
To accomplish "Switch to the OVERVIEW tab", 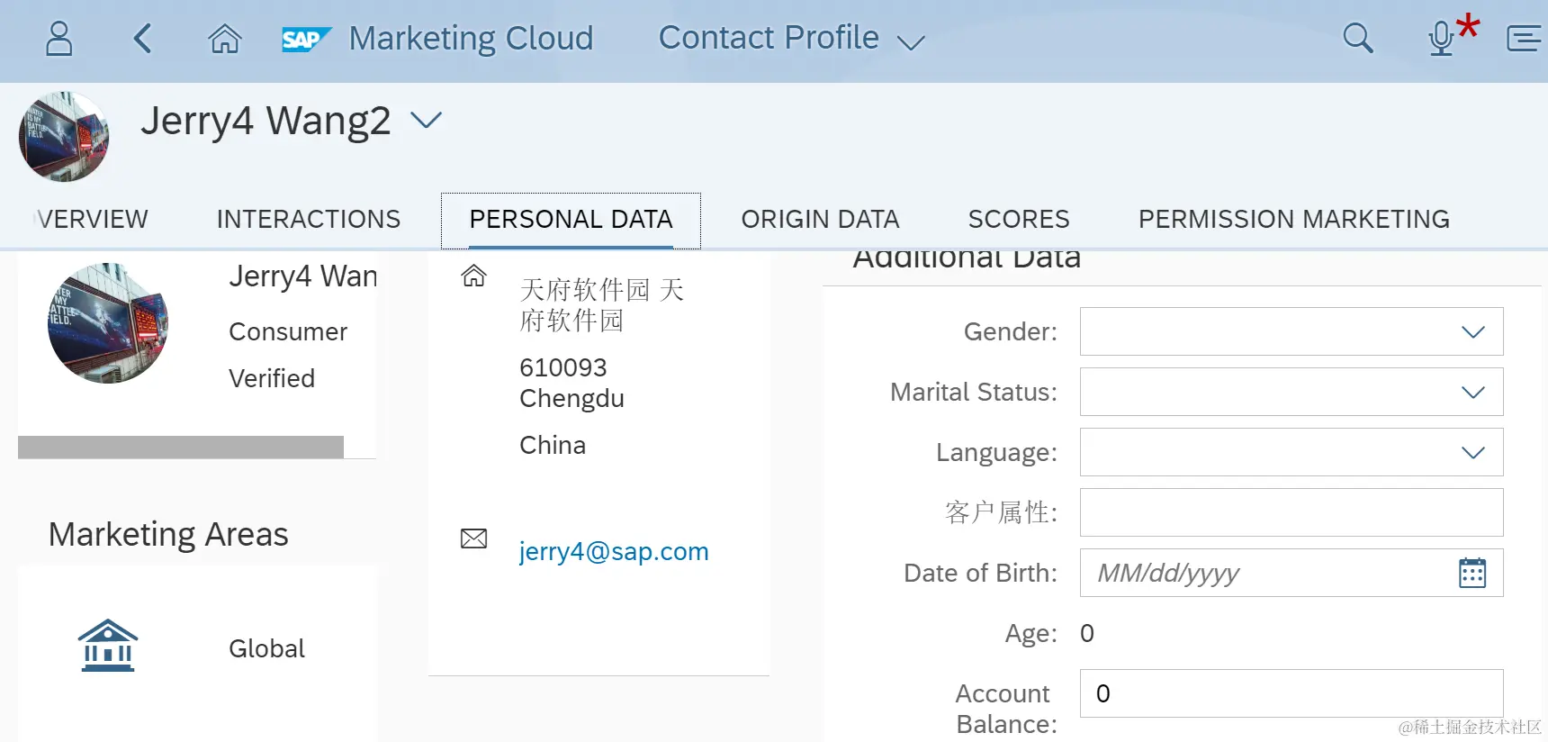I will click(x=91, y=219).
